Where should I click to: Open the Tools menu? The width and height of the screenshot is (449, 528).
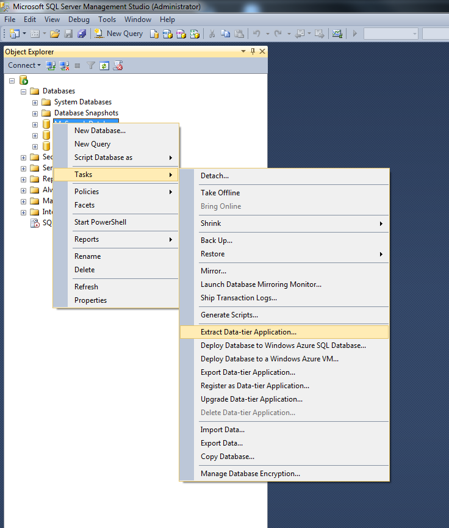point(107,20)
